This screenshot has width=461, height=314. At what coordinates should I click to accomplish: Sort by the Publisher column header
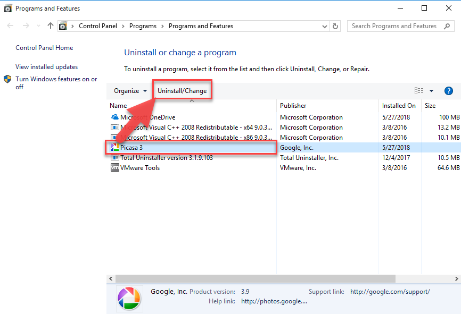[293, 106]
